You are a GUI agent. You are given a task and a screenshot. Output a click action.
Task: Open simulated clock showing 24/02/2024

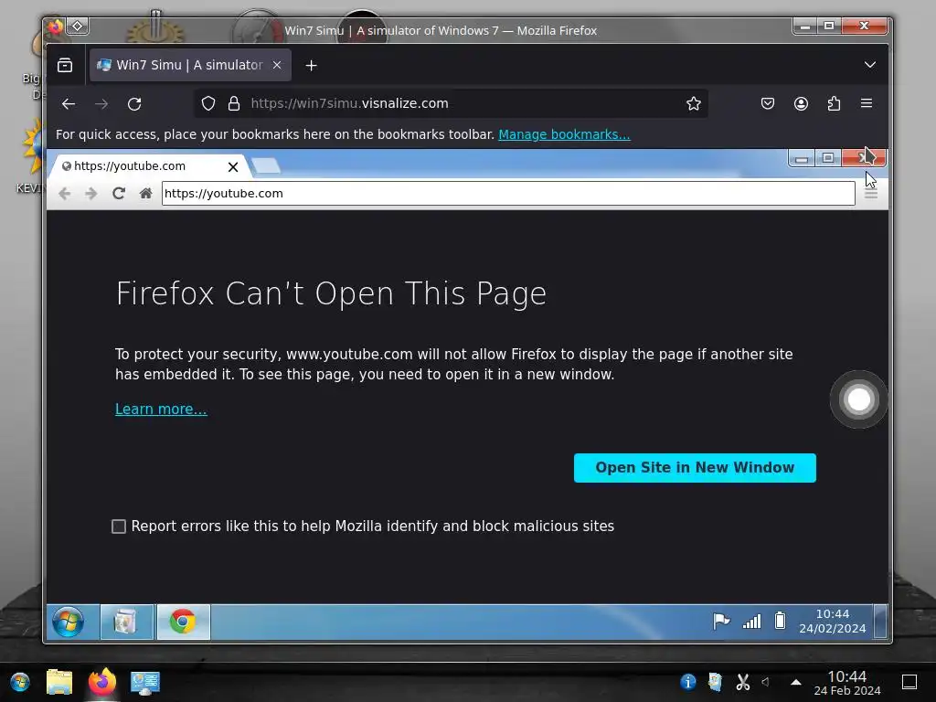[832, 622]
